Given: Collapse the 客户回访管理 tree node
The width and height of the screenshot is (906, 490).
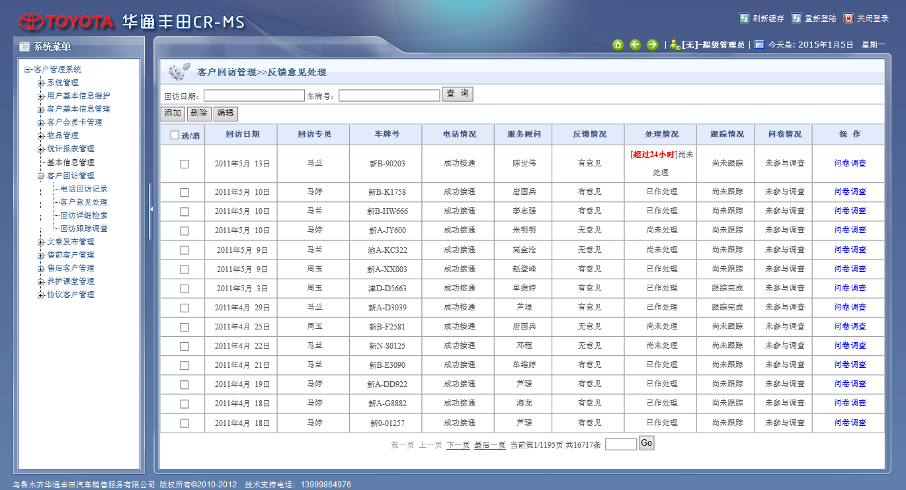Looking at the screenshot, I should [41, 176].
